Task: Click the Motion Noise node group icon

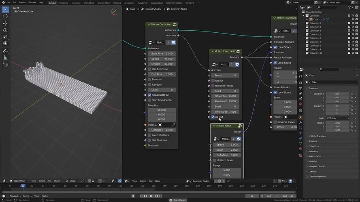Action: [x=240, y=126]
